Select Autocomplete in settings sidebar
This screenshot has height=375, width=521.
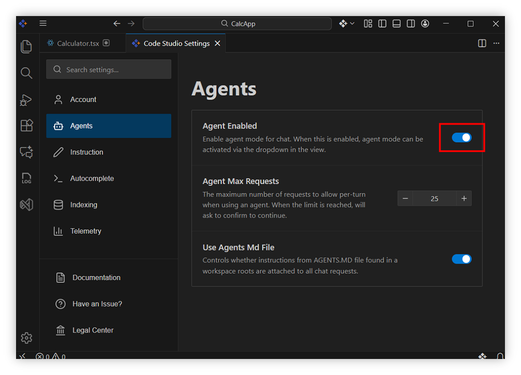[92, 178]
